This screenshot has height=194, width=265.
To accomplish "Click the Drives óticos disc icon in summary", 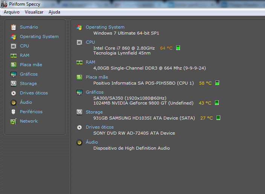I will pyautogui.click(x=79, y=127).
